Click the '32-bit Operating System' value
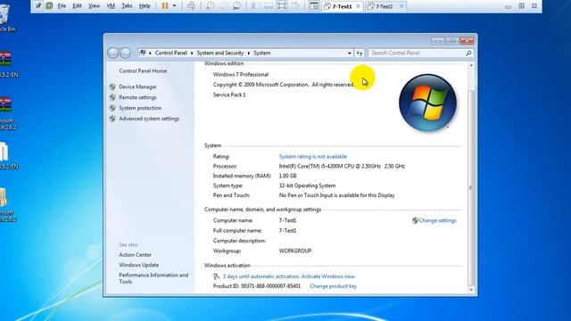The image size is (571, 321). point(307,185)
